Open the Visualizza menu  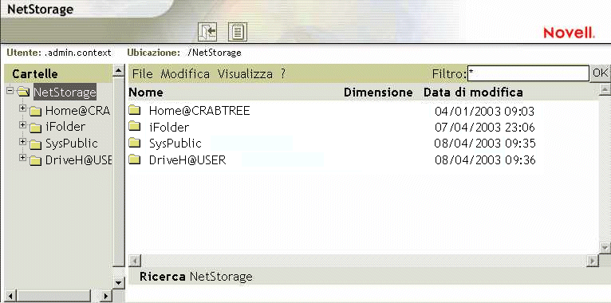click(245, 73)
